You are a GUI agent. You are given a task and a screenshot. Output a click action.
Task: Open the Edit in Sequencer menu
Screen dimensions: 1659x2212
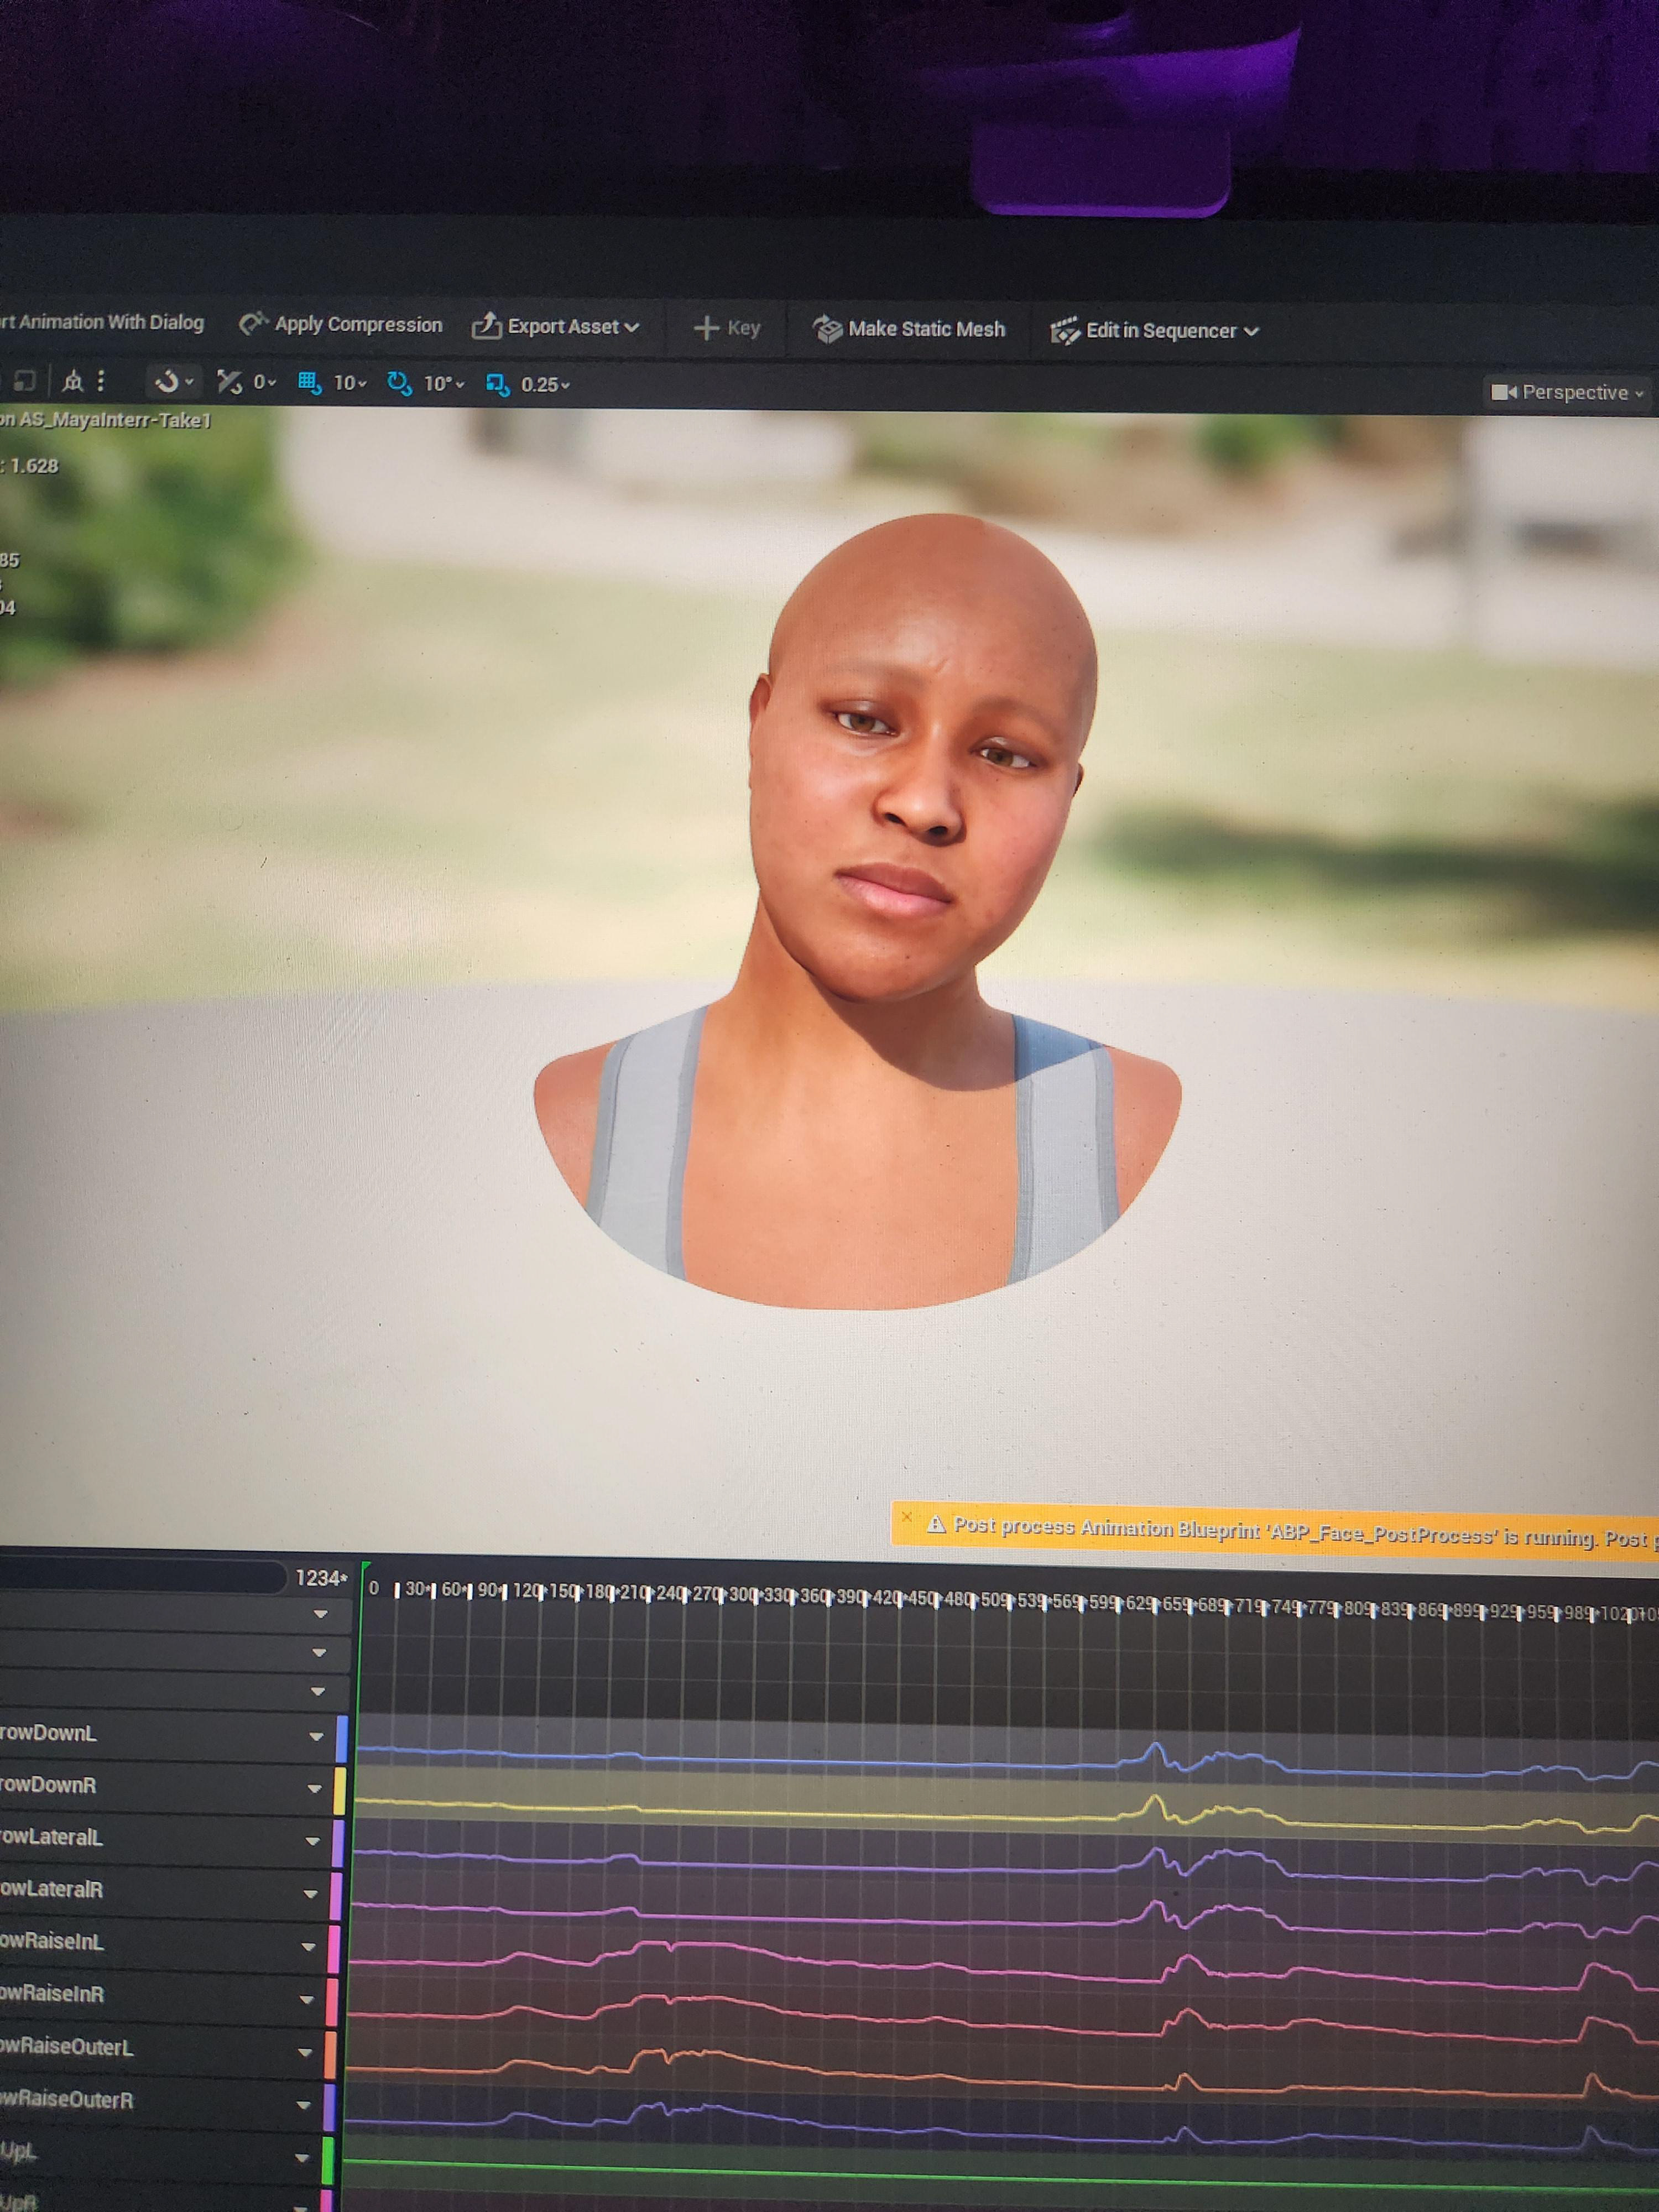[x=1155, y=331]
